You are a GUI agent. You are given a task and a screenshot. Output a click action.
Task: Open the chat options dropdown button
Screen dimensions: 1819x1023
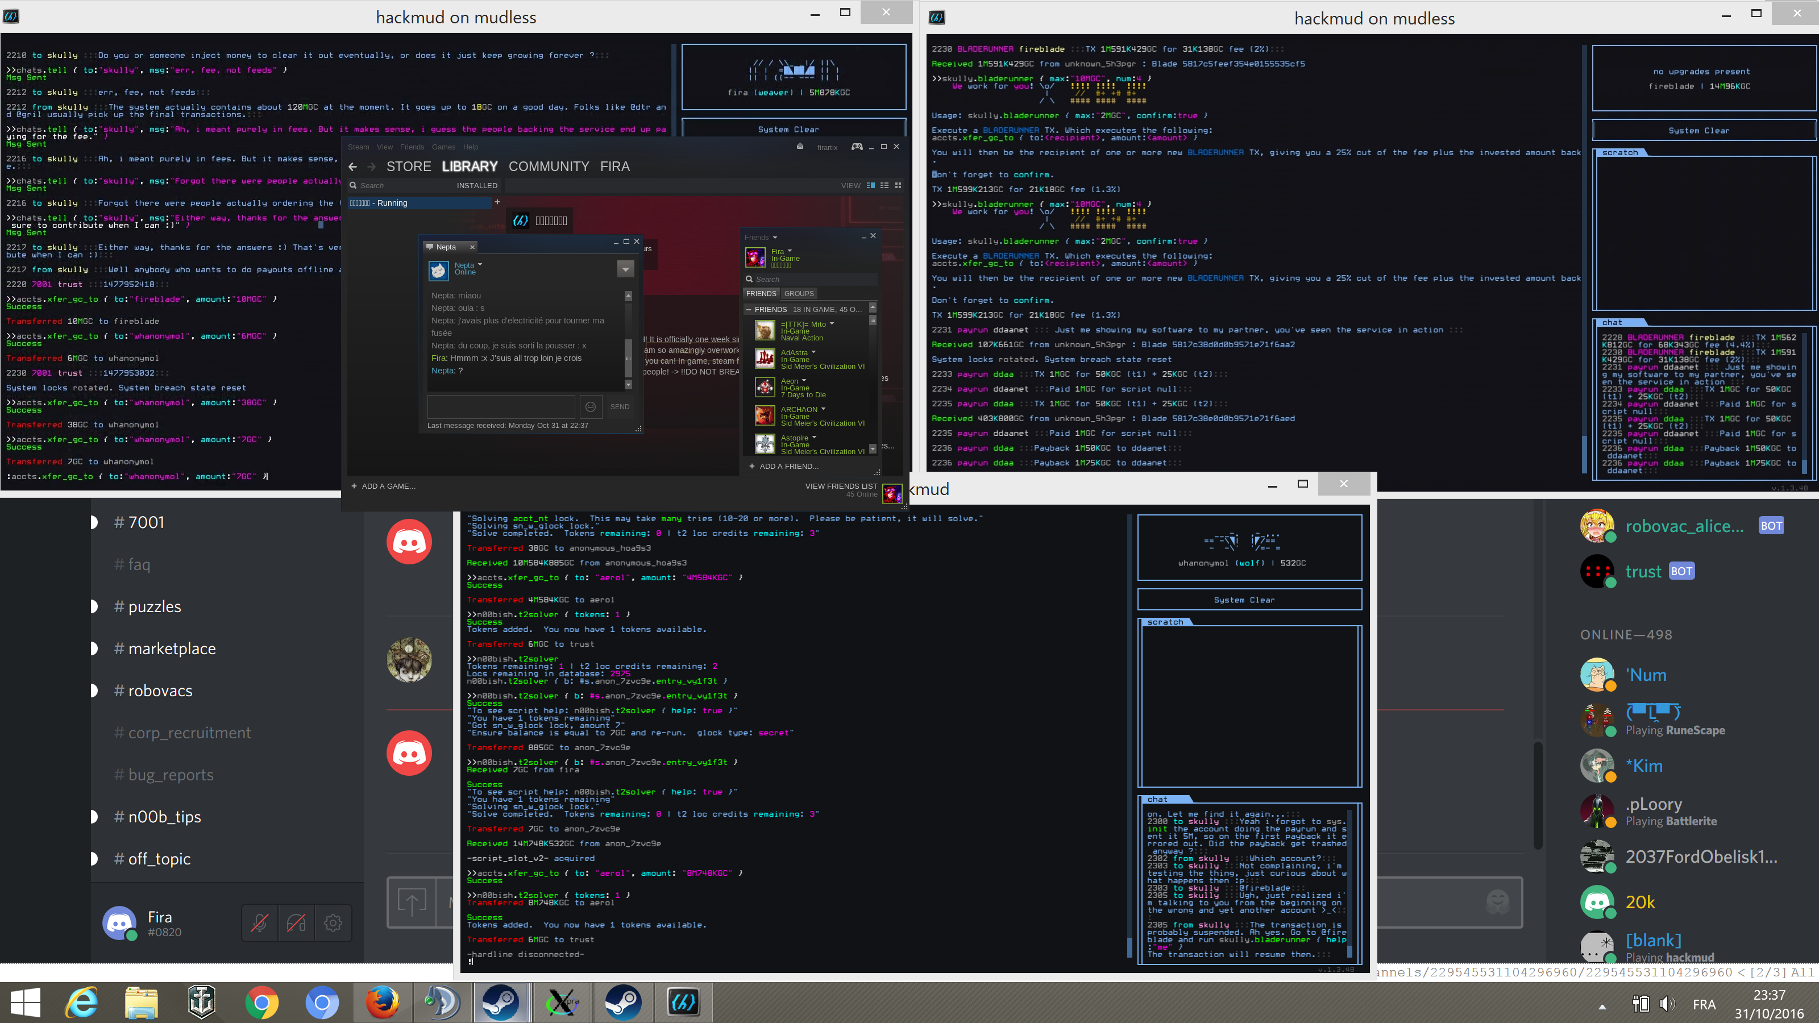pyautogui.click(x=625, y=269)
